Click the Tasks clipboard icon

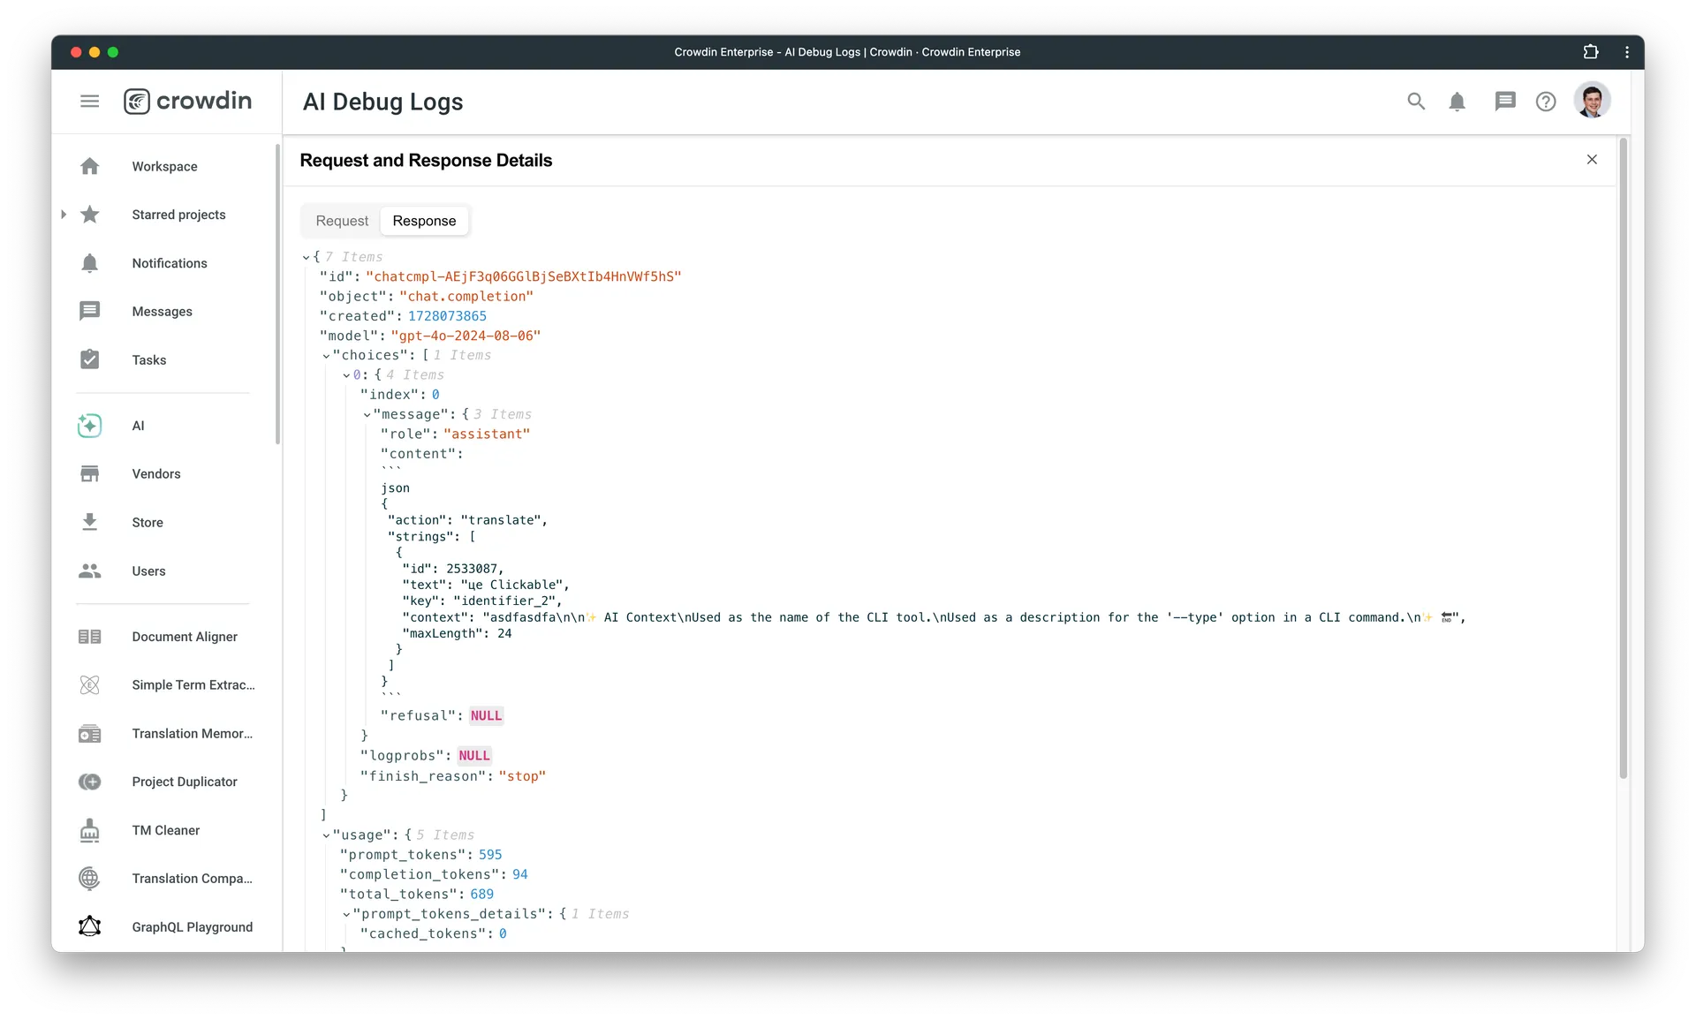click(x=89, y=359)
